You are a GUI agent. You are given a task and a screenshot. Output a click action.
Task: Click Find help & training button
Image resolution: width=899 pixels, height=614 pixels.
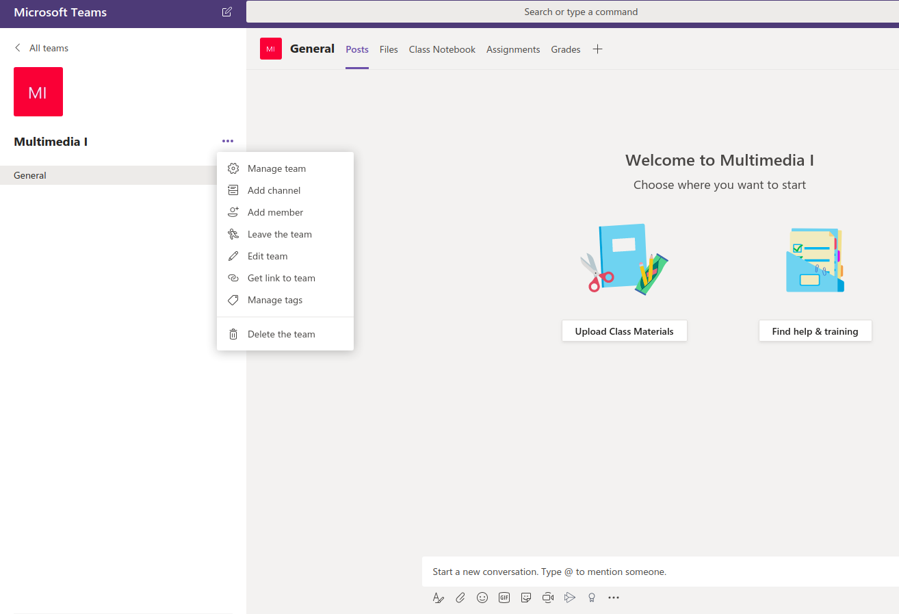pos(816,331)
